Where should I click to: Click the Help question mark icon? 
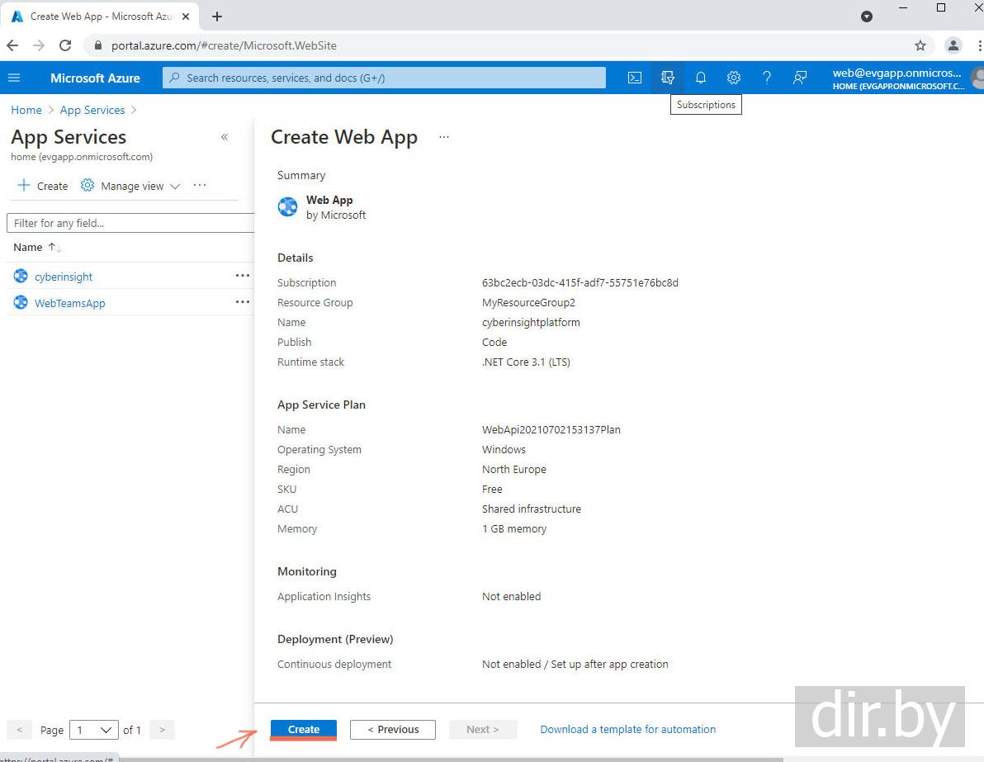[766, 78]
